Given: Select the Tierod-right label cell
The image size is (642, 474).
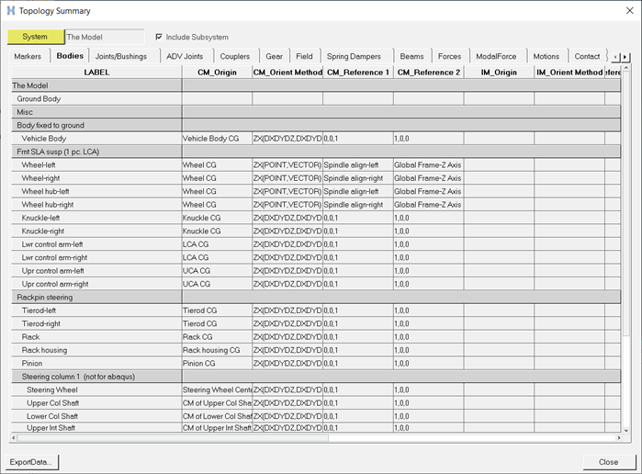Looking at the screenshot, I should tap(96, 324).
